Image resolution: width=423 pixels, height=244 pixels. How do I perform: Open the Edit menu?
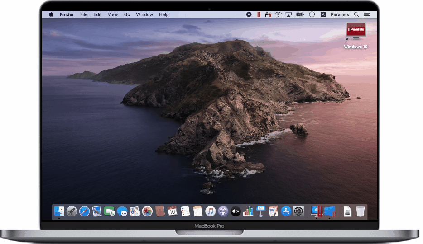pyautogui.click(x=97, y=14)
